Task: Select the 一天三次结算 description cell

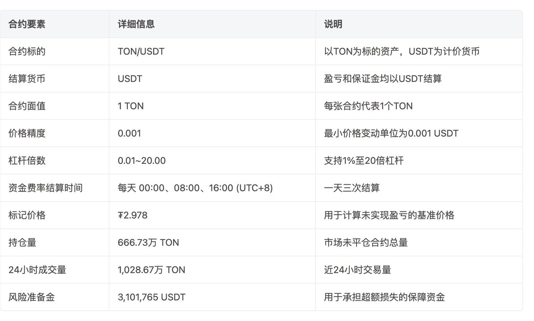Action: (352, 188)
